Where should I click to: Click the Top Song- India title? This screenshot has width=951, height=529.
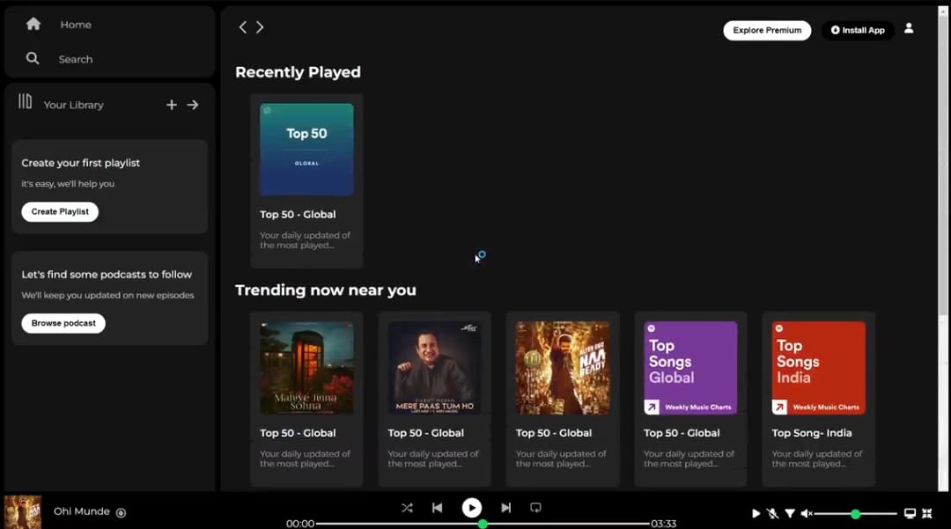click(x=812, y=433)
